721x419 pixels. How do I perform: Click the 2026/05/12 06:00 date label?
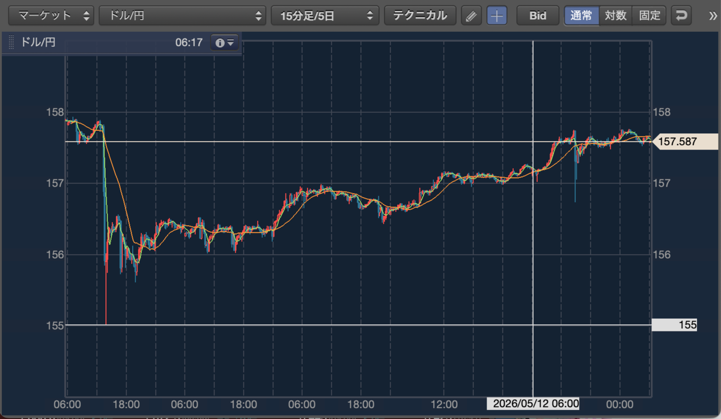pos(533,403)
